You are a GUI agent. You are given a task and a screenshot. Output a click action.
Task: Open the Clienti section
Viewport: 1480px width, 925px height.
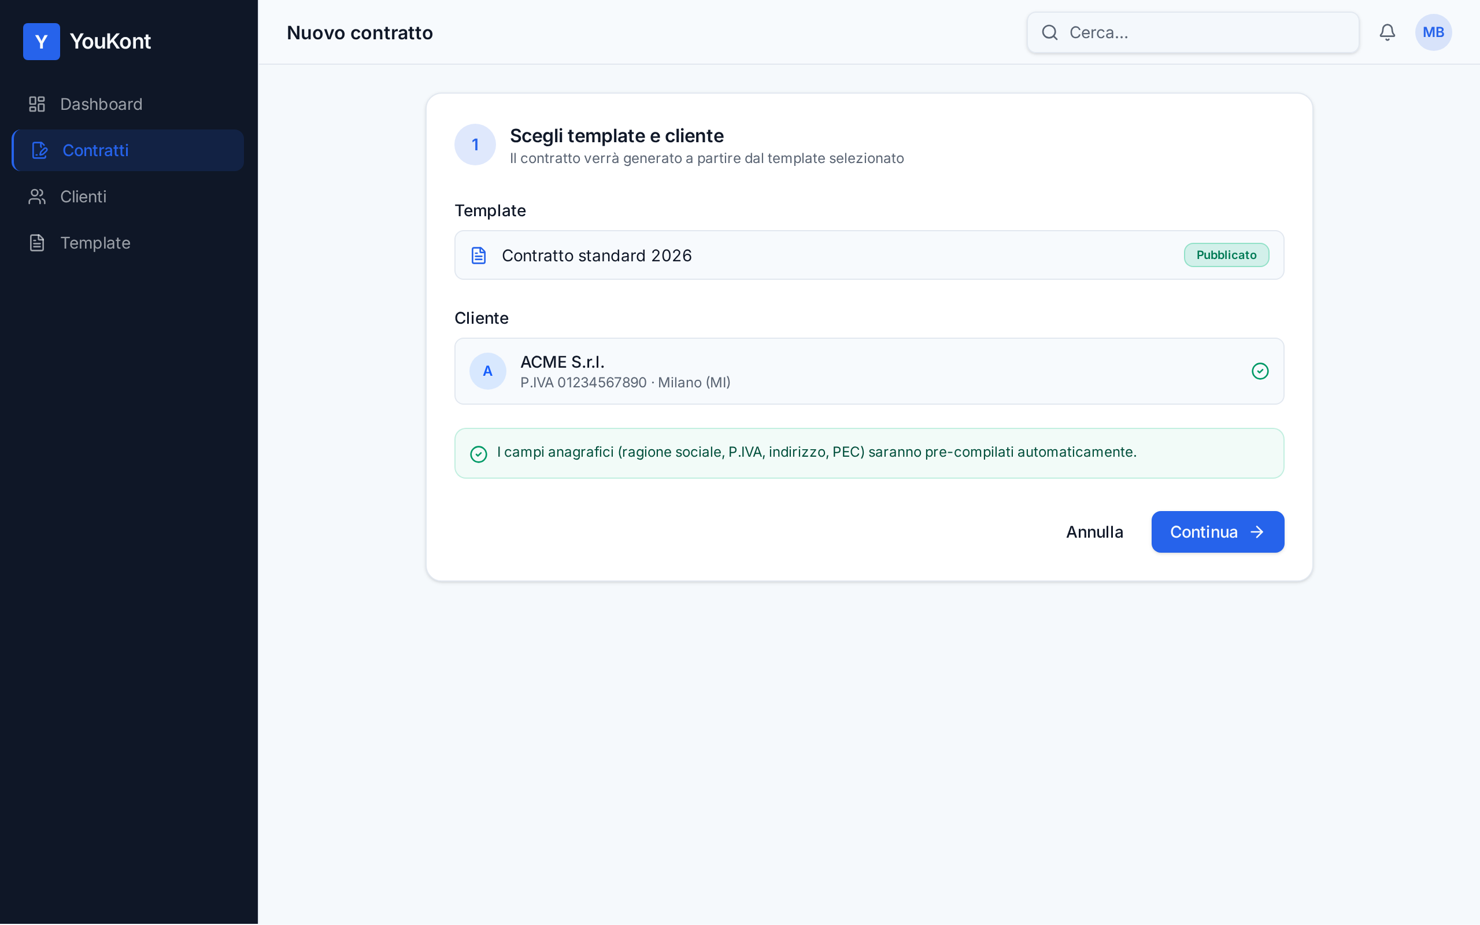[128, 197]
